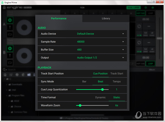Select the Common Files folder

click(20, 112)
